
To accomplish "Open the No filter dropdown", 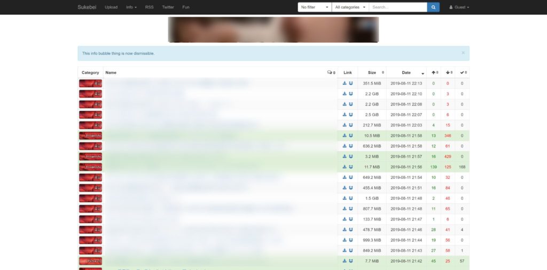I will click(315, 7).
